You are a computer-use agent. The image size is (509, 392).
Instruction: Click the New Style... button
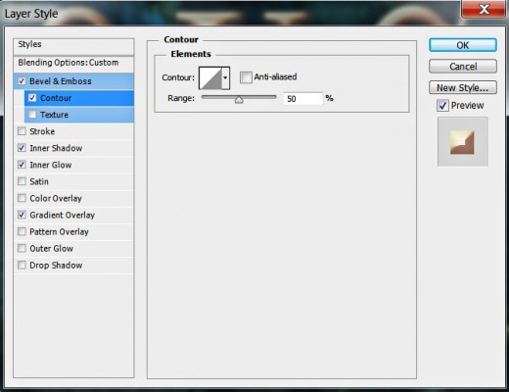point(463,87)
